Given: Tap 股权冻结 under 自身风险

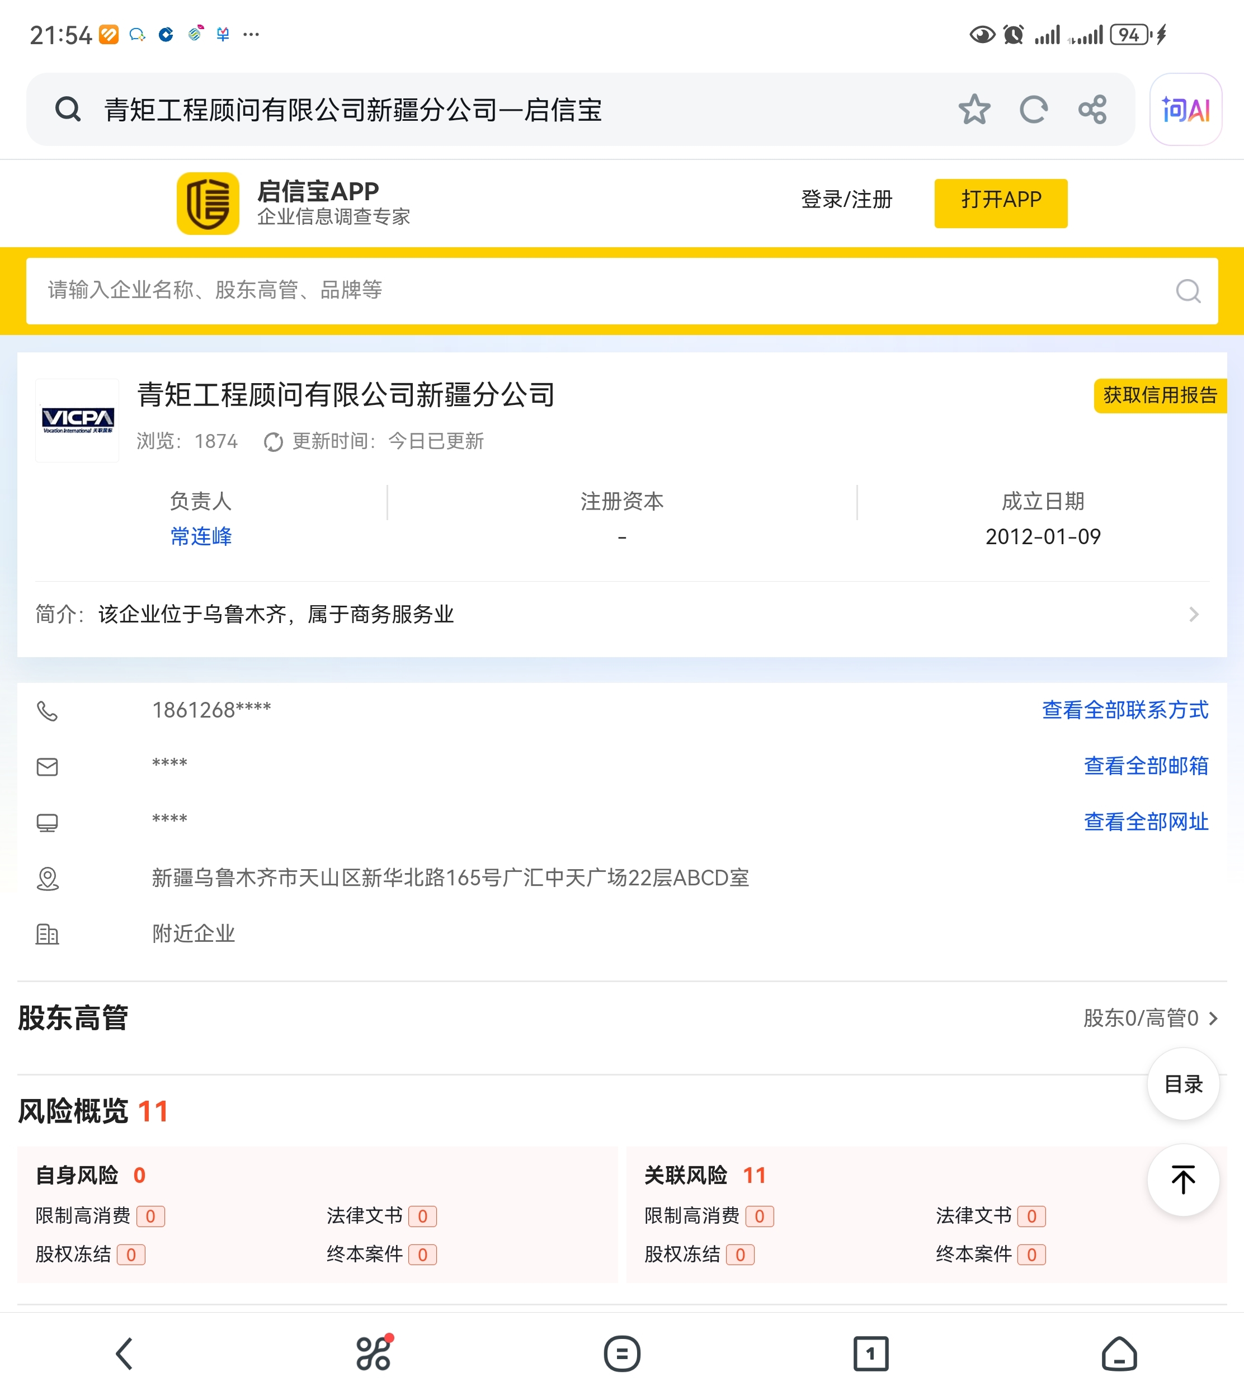Looking at the screenshot, I should point(90,1254).
